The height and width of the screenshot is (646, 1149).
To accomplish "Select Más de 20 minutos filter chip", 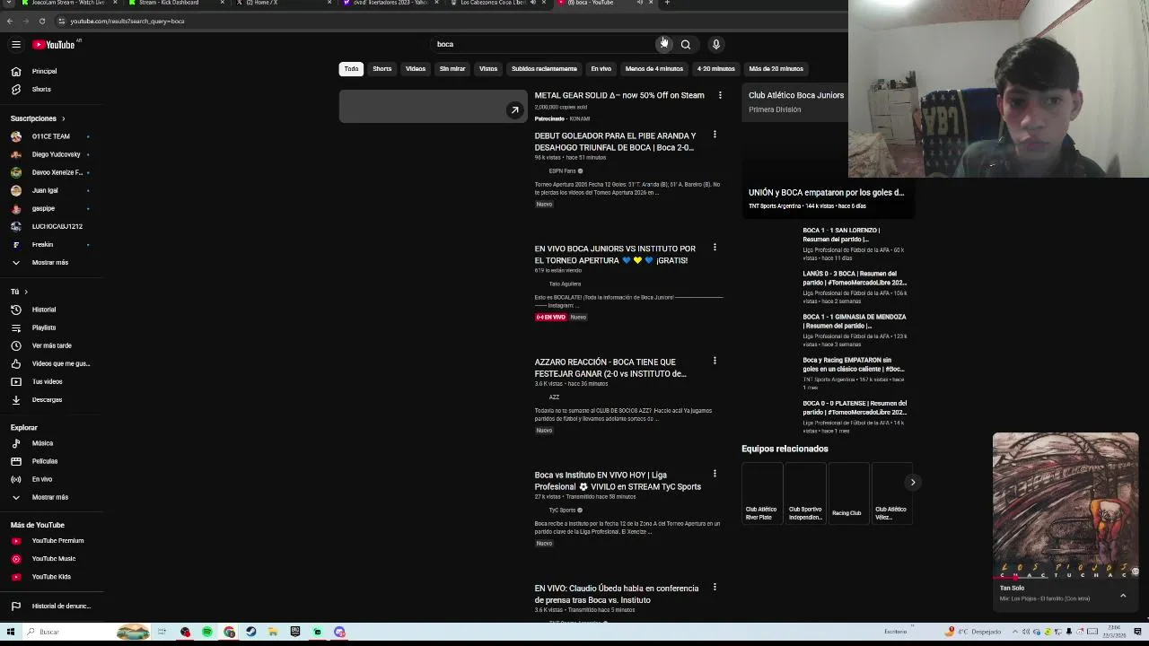I will click(776, 69).
